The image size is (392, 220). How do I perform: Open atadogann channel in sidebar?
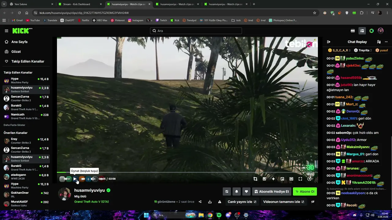pos(26,177)
